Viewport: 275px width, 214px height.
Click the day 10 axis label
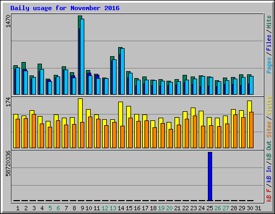(x=89, y=208)
